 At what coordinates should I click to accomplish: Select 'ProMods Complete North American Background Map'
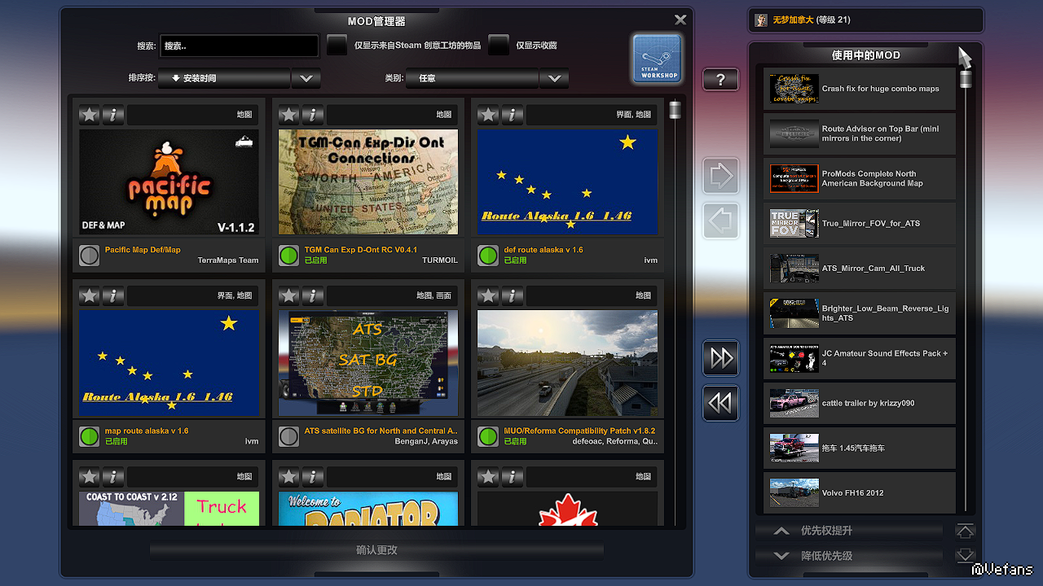(x=860, y=178)
